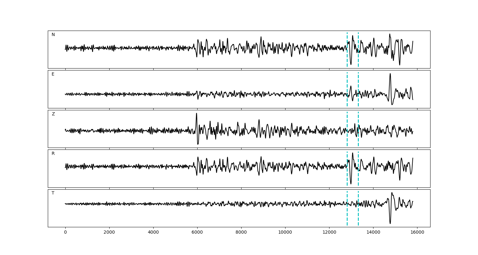This screenshot has width=478, height=255.
Task: Click the tallest spike in the Z trace
Action: (x=197, y=114)
